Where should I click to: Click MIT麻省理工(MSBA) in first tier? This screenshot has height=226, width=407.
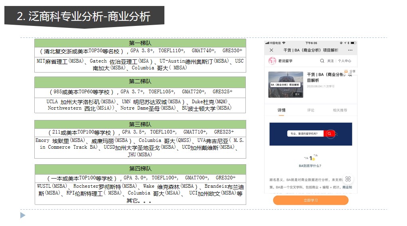pos(61,61)
